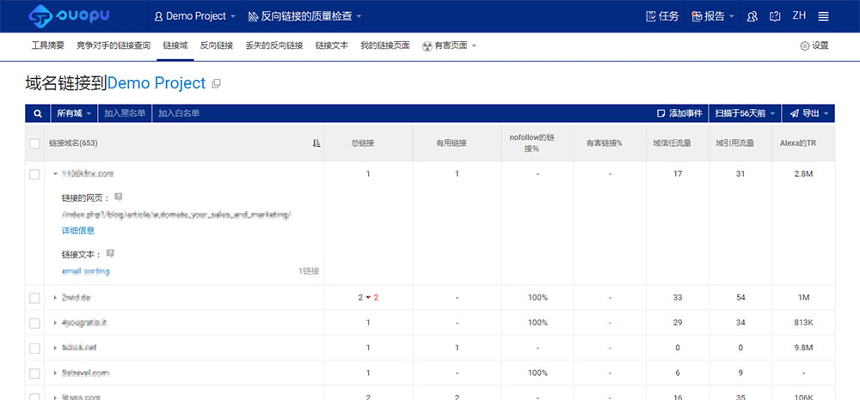Open the 我的链接页面 tab
The height and width of the screenshot is (400, 860).
point(385,46)
